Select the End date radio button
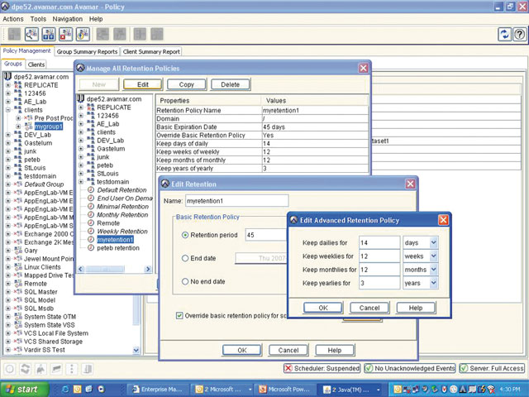The image size is (529, 397). tap(185, 258)
